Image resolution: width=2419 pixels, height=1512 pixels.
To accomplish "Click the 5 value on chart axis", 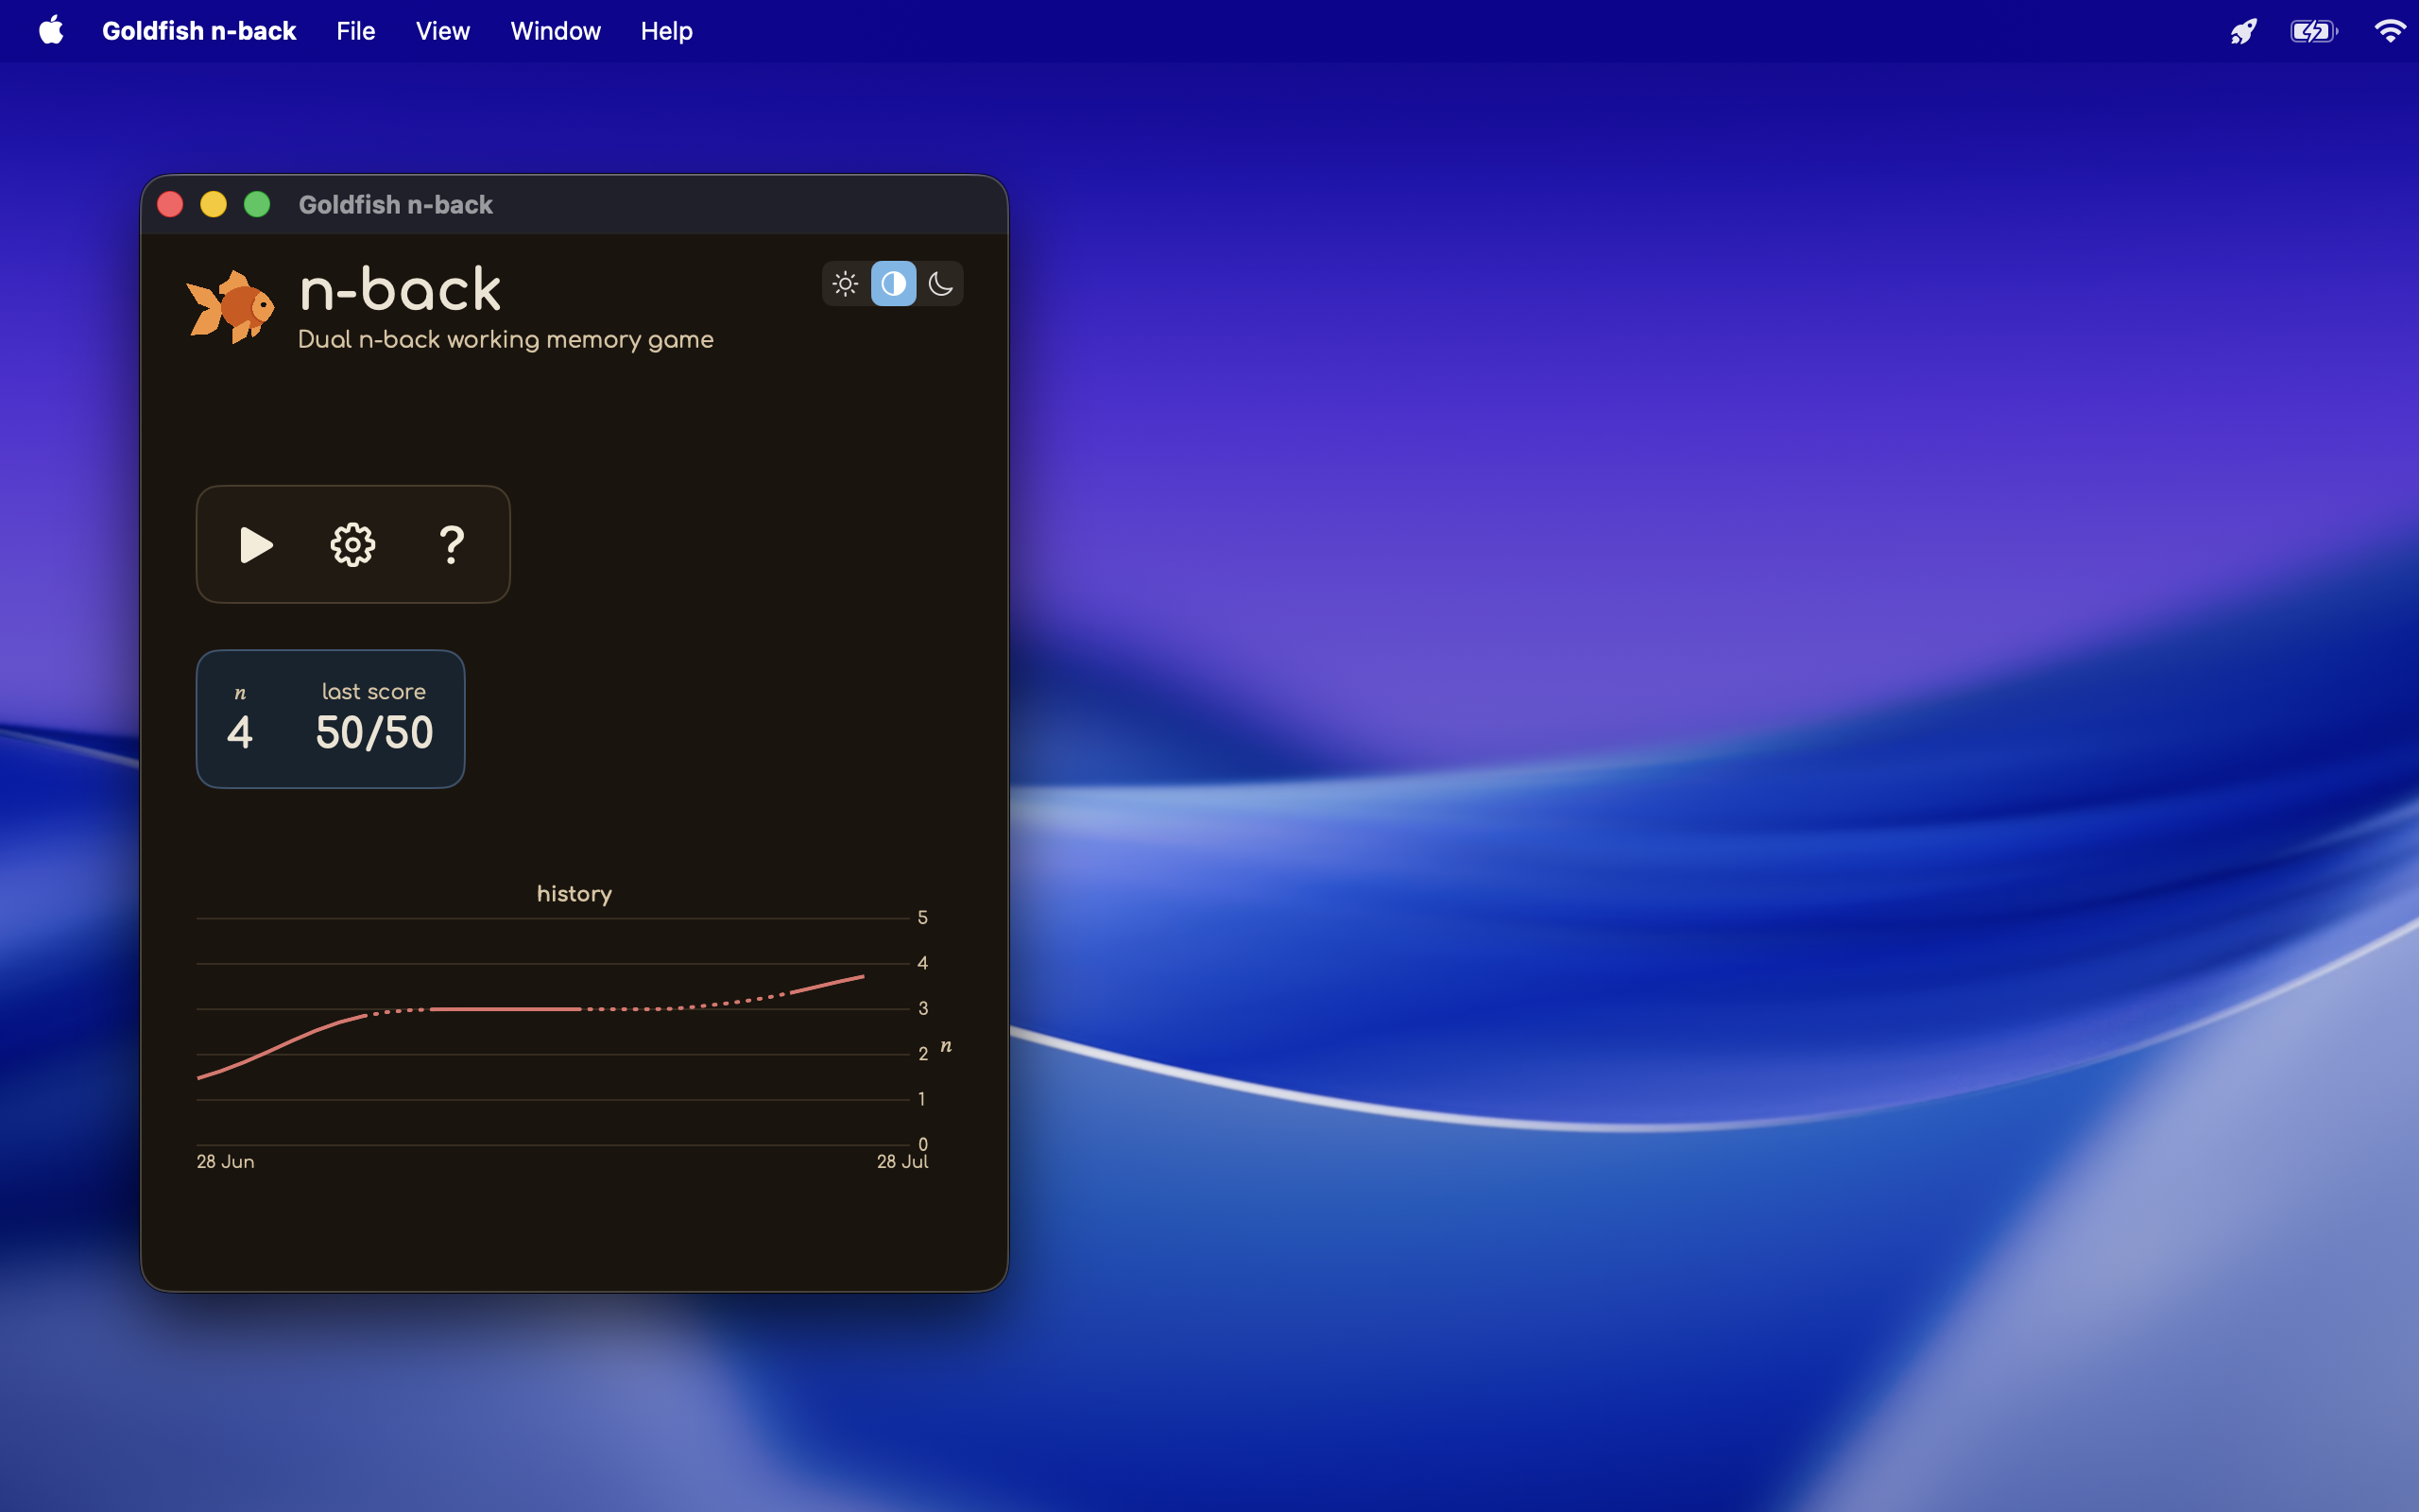I will (922, 917).
